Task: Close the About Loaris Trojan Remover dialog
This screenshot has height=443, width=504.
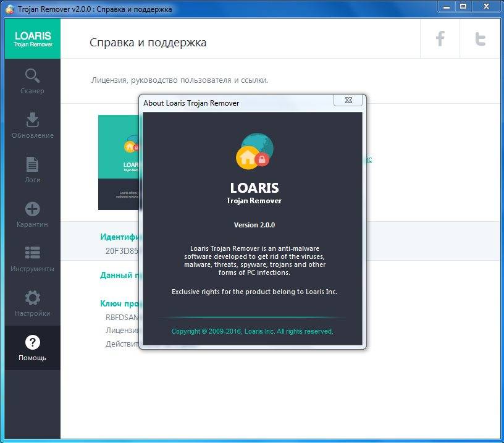Action: click(x=348, y=100)
